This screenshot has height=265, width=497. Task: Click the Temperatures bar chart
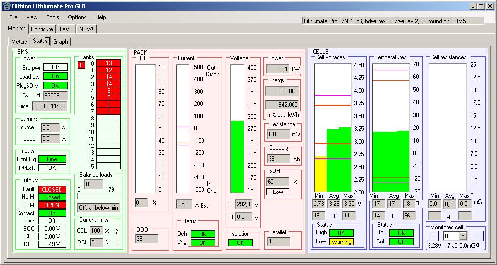click(391, 127)
